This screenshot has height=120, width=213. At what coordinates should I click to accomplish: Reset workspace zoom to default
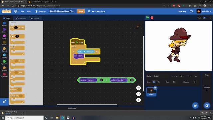pos(138,100)
